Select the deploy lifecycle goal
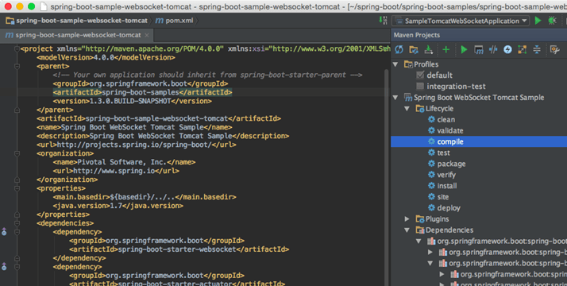Image resolution: width=567 pixels, height=286 pixels. pyautogui.click(x=449, y=208)
